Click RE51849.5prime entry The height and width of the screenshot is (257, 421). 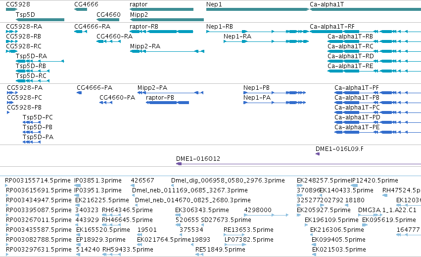(x=220, y=250)
